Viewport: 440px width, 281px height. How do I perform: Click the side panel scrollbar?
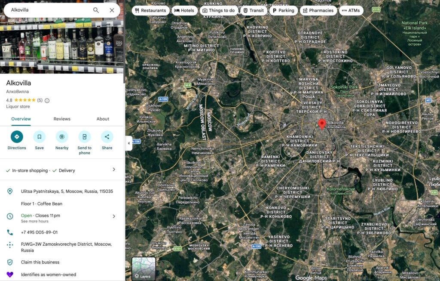pyautogui.click(x=124, y=42)
